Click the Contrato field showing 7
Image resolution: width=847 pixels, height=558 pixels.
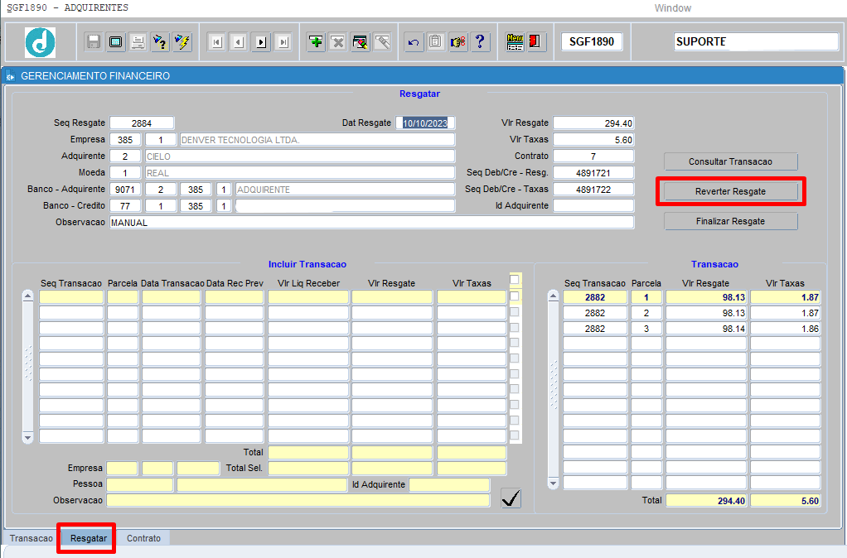click(593, 156)
